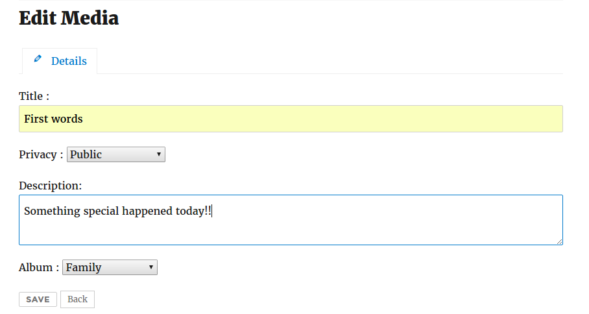589x314 pixels.
Task: Click the pencil icon on Details tab
Action: coord(38,59)
